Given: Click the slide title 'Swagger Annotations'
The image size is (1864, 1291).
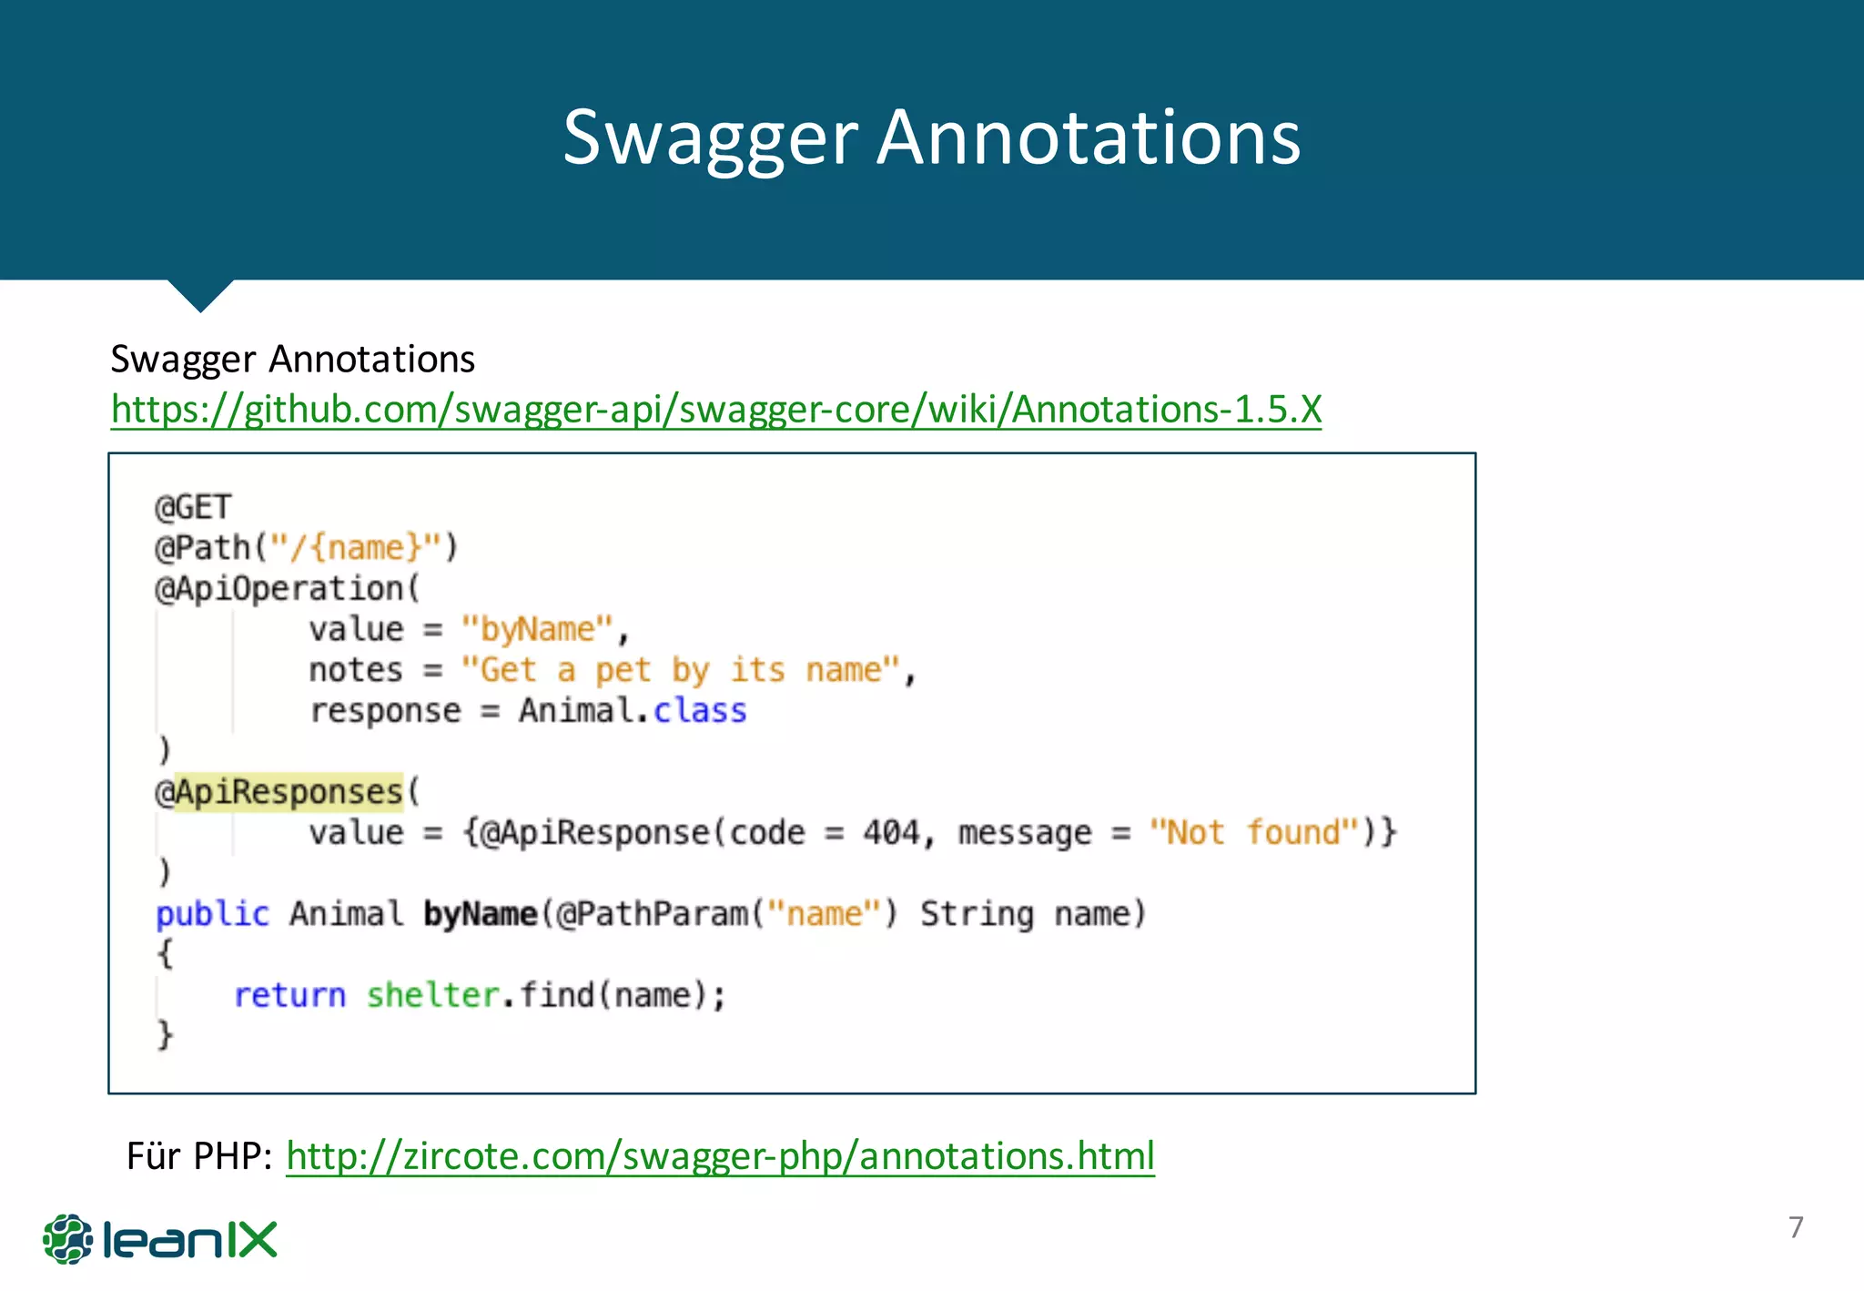Looking at the screenshot, I should [x=932, y=138].
